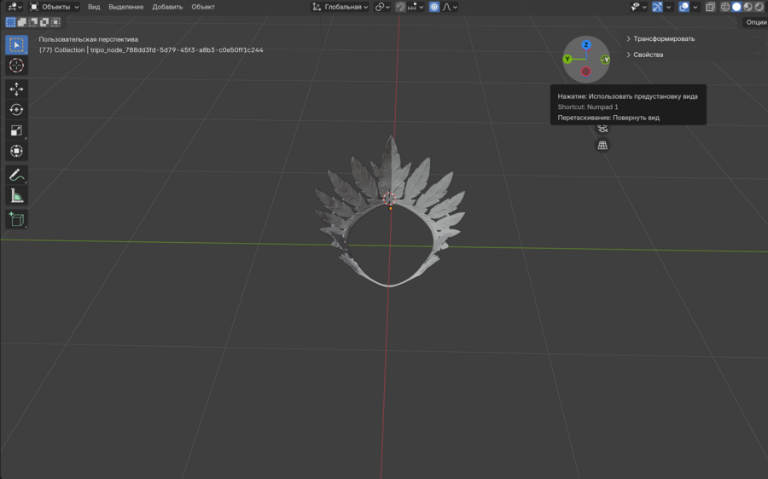The image size is (768, 479).
Task: Activate the Rotate tool
Action: pyautogui.click(x=16, y=109)
